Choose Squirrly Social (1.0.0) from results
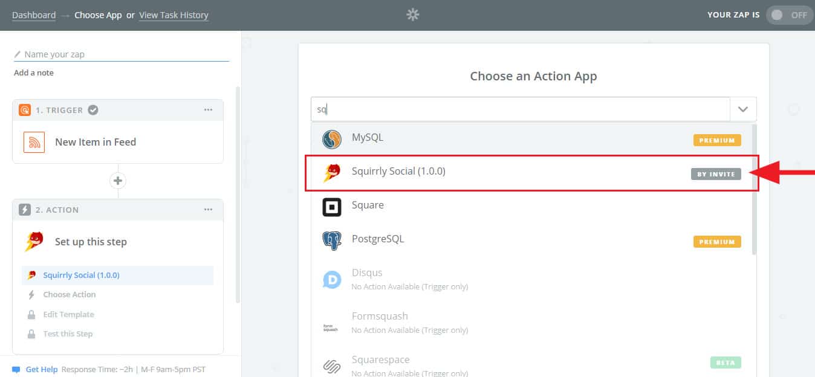The width and height of the screenshot is (815, 377). click(531, 173)
